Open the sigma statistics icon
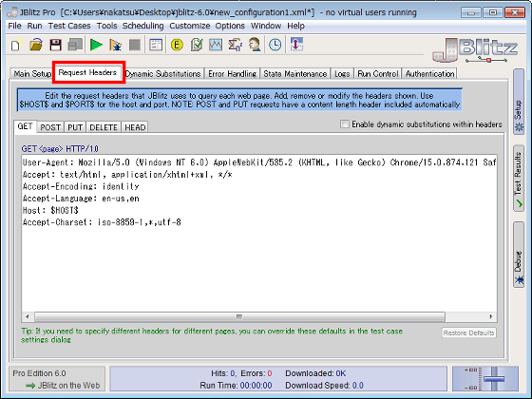This screenshot has height=399, width=532. 235,45
